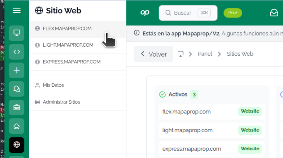Viewport: 283px width, 158px height.
Task: Click Website tag for light.mapaprop.com
Action: [x=250, y=130]
